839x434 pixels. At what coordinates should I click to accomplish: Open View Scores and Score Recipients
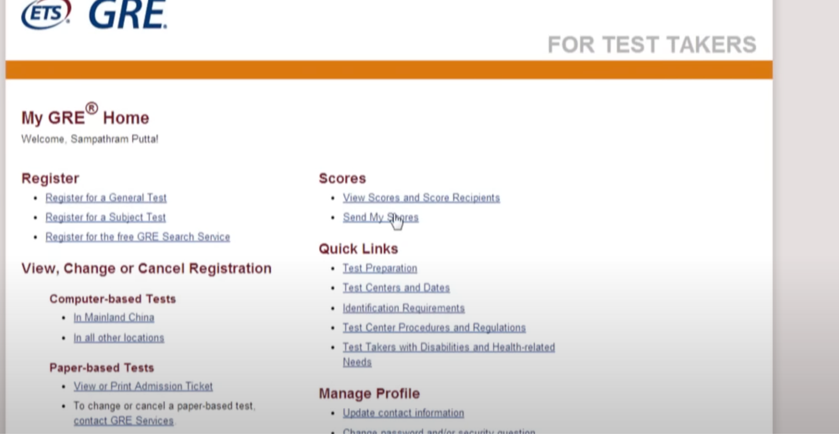pos(421,198)
